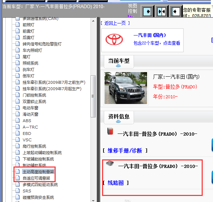Viewport: 213px width, 202px height.
Task: Switch to 资料信息 tab header
Action: coord(119,117)
